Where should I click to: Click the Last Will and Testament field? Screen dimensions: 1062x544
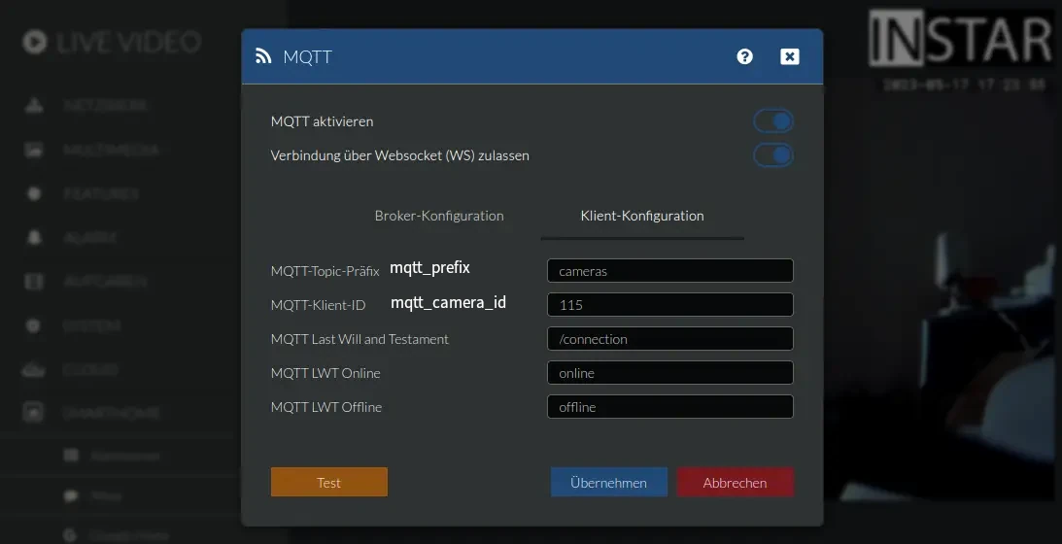(669, 339)
